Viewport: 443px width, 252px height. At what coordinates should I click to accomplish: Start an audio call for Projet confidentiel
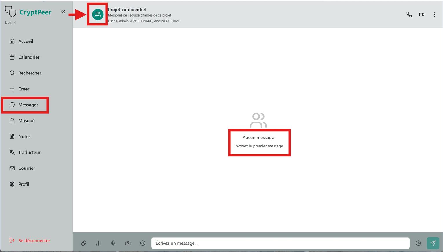pyautogui.click(x=409, y=14)
